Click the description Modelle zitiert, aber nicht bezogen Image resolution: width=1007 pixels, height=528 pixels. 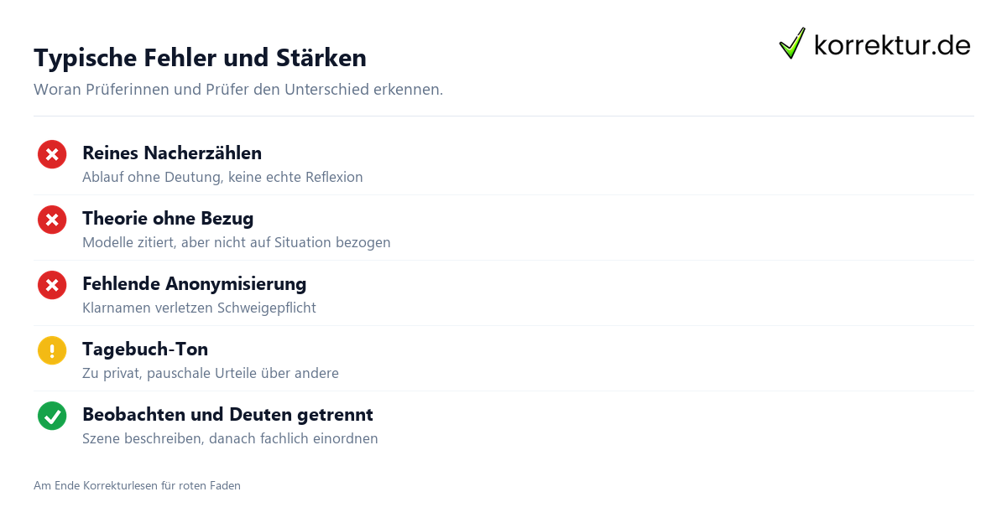(237, 242)
